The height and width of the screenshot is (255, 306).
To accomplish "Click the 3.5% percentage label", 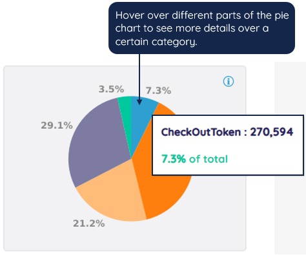I will (111, 89).
